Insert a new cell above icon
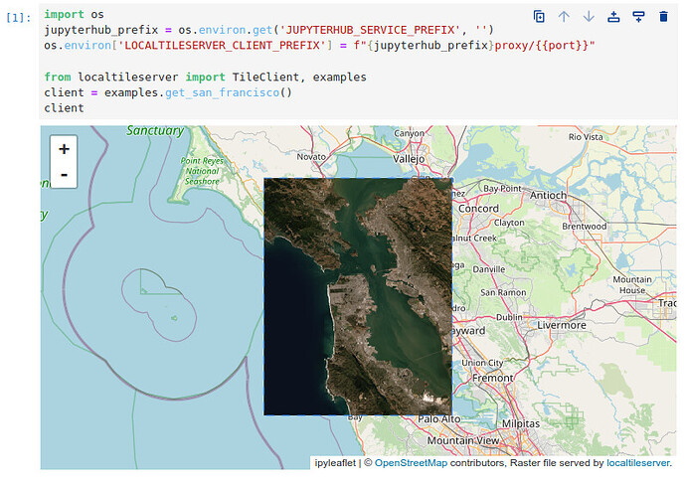This screenshot has height=485, width=686. 613,16
